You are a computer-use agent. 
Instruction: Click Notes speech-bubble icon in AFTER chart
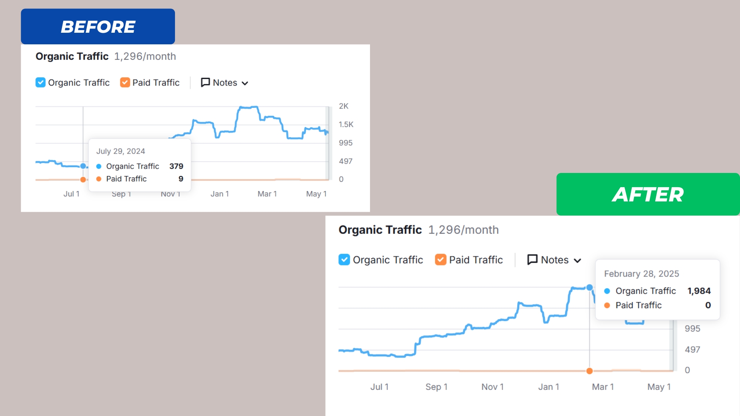pos(532,260)
